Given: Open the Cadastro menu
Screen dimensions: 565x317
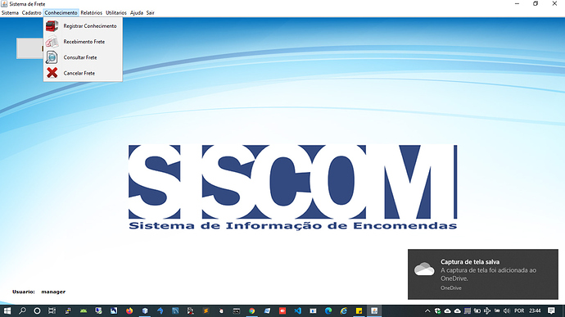Looking at the screenshot, I should 31,12.
